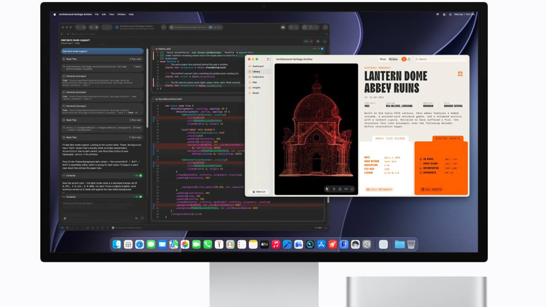Open the Apple menu

55,14
